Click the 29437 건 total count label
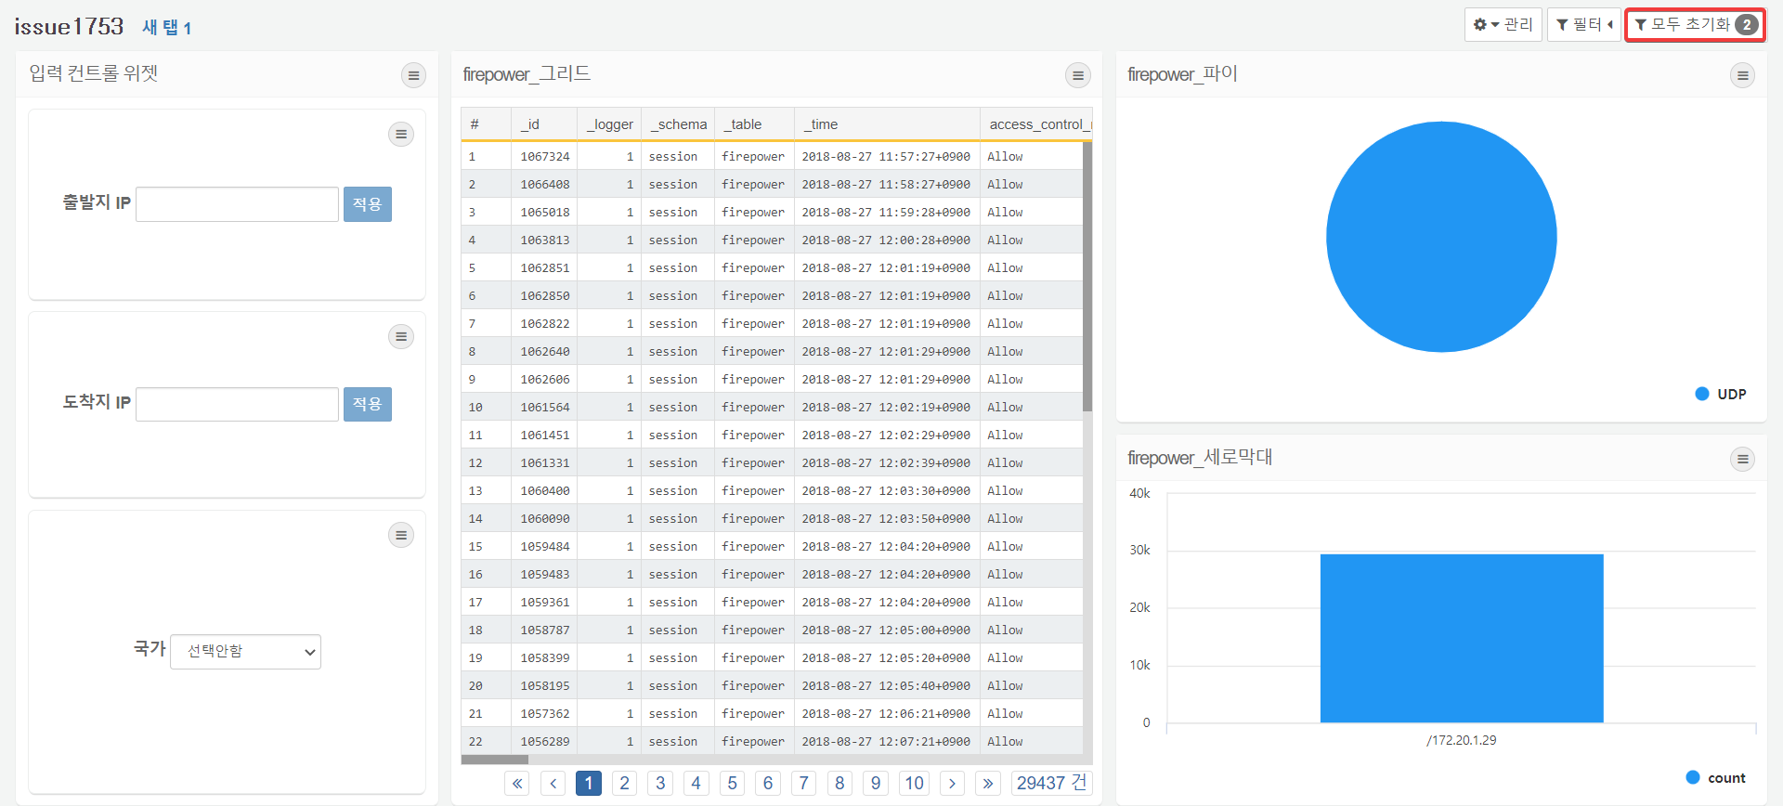1783x806 pixels. pyautogui.click(x=1051, y=783)
